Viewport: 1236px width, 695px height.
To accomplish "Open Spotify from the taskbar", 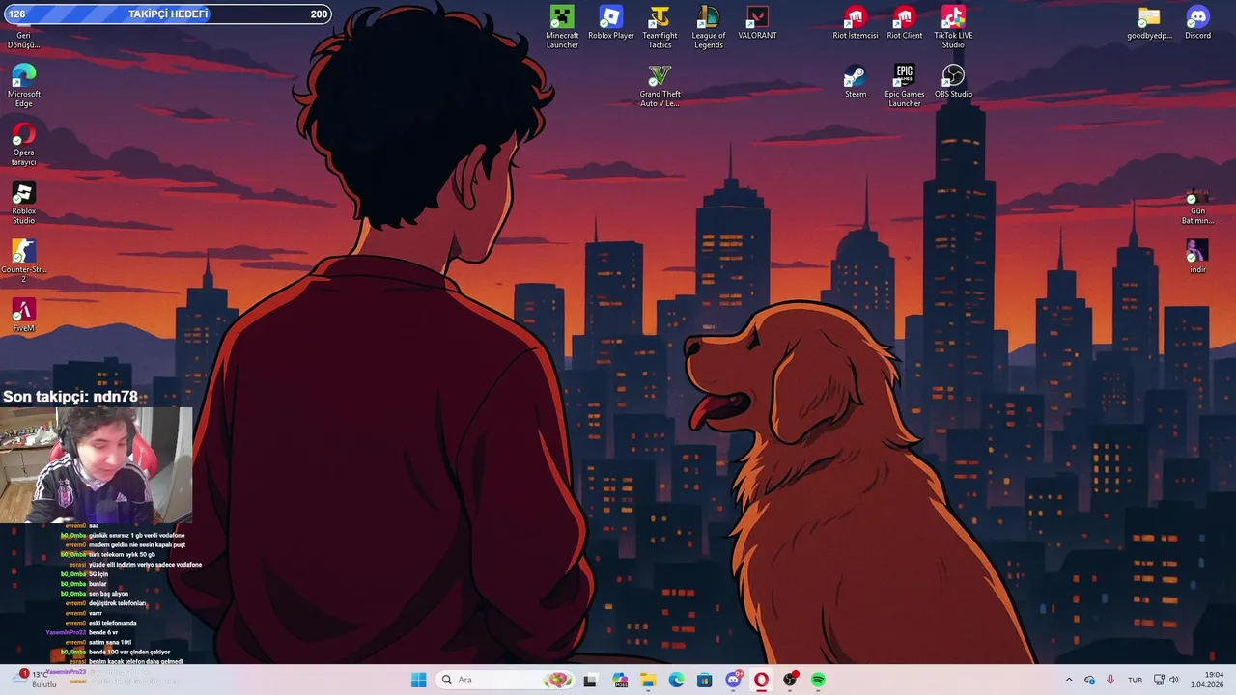I will tap(818, 680).
